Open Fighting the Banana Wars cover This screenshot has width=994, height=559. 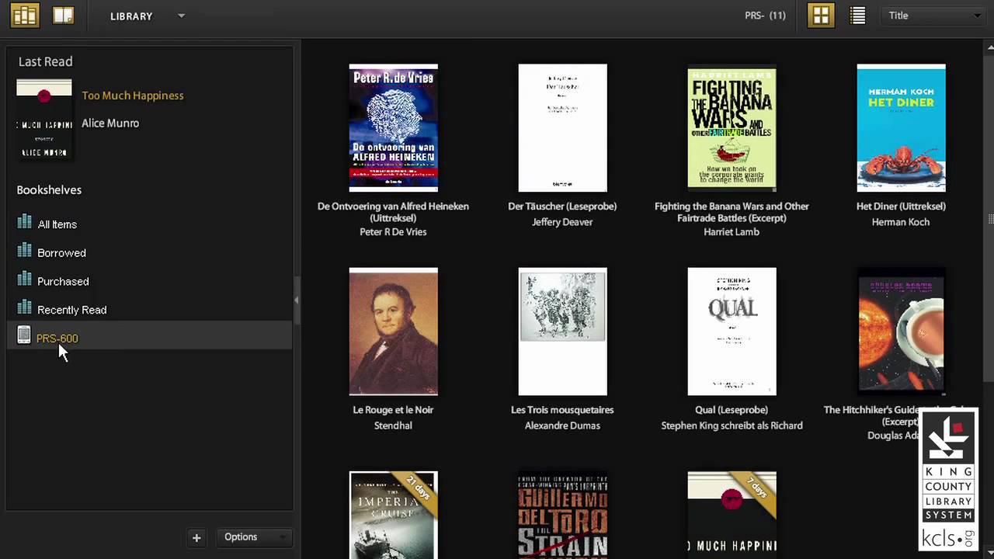(x=732, y=128)
